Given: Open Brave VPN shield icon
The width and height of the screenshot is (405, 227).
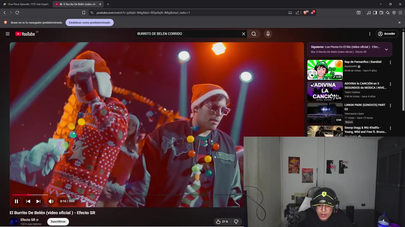Looking at the screenshot, I should tap(394, 13).
